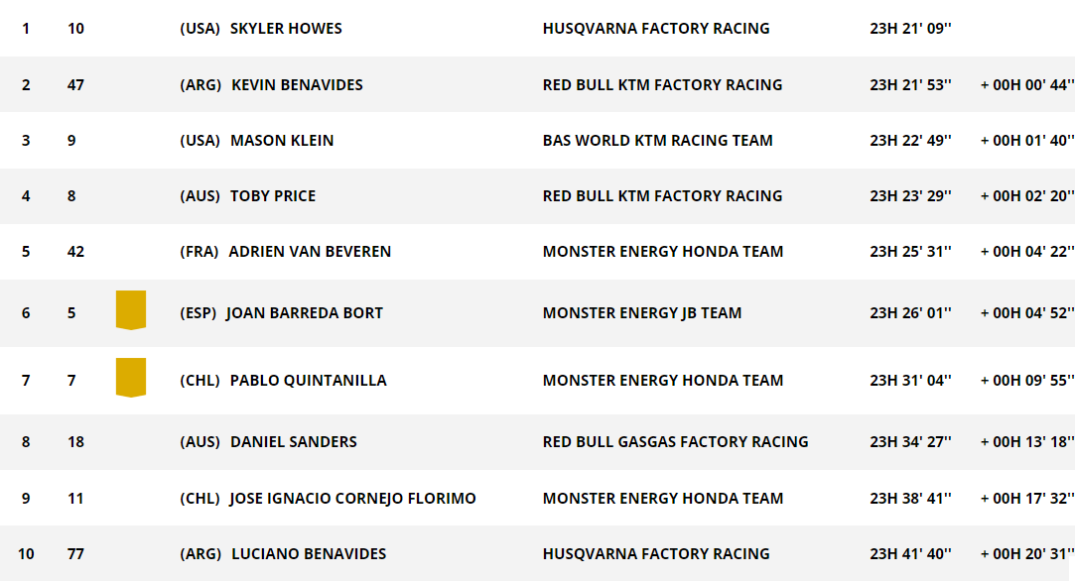The width and height of the screenshot is (1075, 581).
Task: Select bib number 47
Action: click(x=75, y=85)
